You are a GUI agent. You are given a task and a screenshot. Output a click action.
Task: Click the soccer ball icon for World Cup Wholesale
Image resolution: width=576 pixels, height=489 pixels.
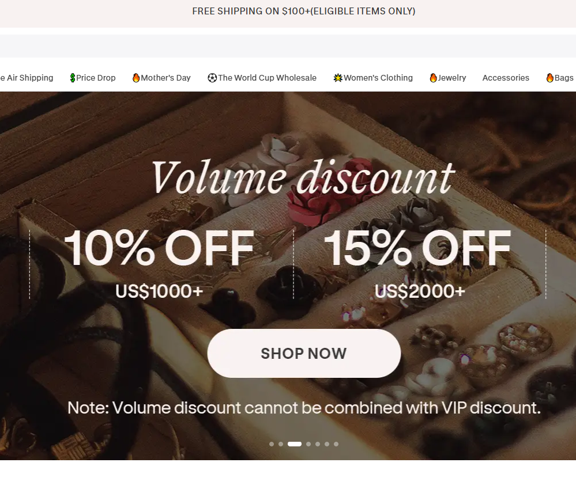click(x=212, y=78)
